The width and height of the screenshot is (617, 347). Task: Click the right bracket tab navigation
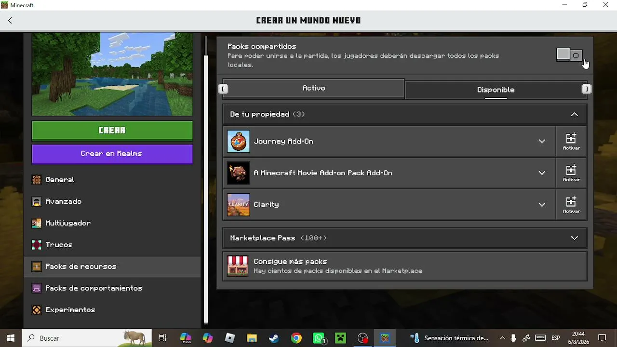pos(587,89)
